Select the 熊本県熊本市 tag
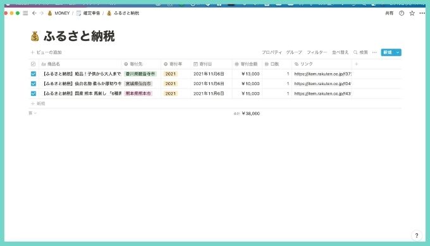This screenshot has width=430, height=246. point(138,93)
